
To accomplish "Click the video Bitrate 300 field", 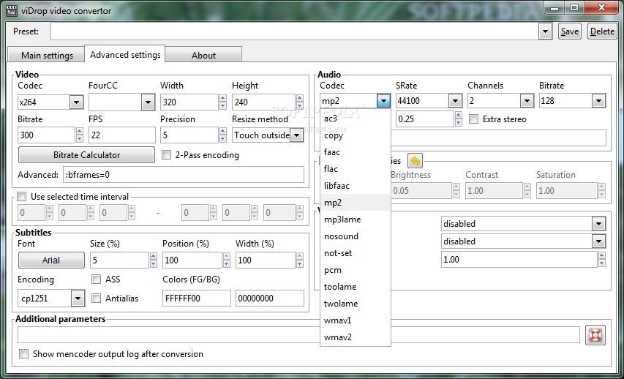I will point(46,135).
